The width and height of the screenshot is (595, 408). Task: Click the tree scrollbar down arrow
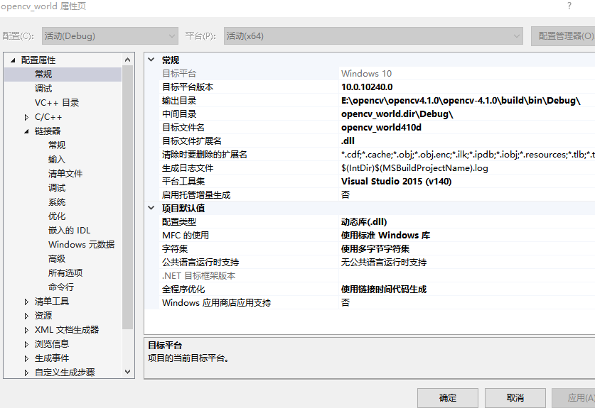pyautogui.click(x=127, y=372)
